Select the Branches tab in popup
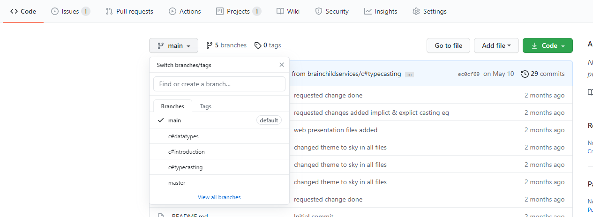The height and width of the screenshot is (217, 593). (x=173, y=106)
